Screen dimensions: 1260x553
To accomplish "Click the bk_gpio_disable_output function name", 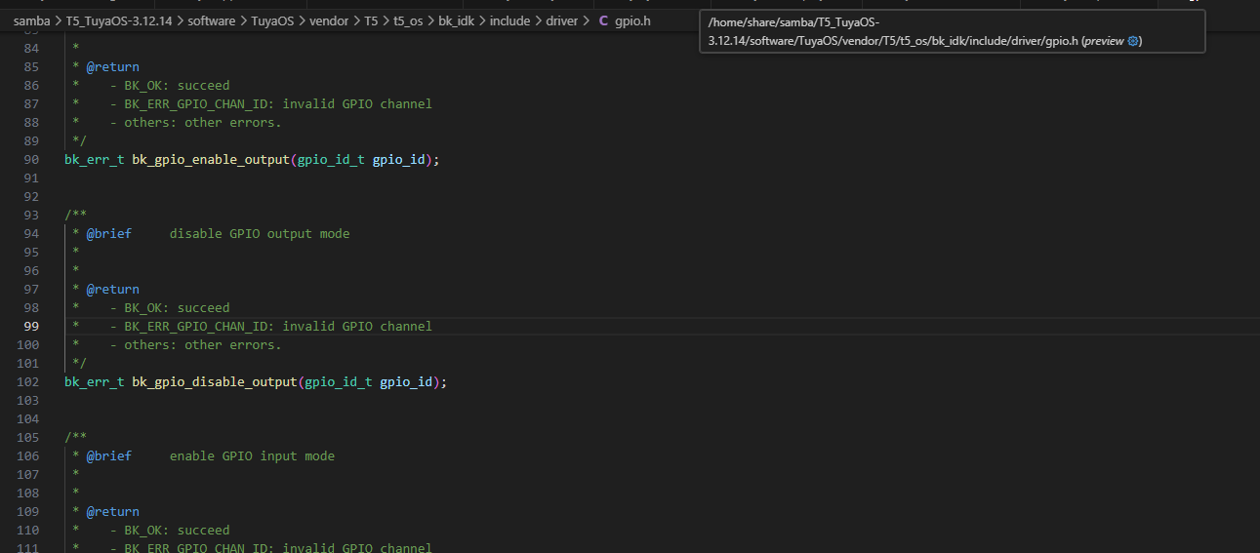I will click(x=214, y=382).
